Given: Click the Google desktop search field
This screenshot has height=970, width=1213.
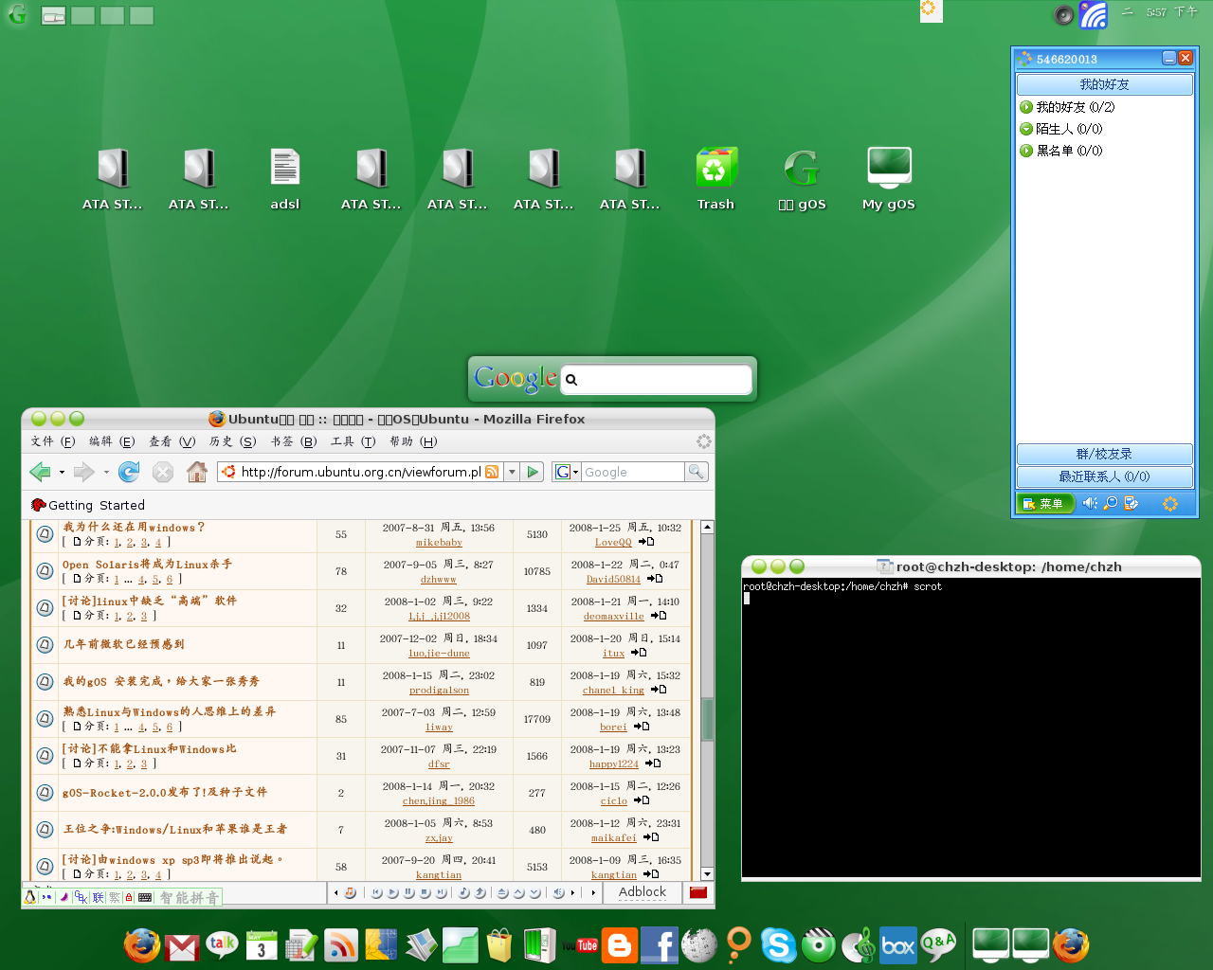Looking at the screenshot, I should pyautogui.click(x=656, y=379).
